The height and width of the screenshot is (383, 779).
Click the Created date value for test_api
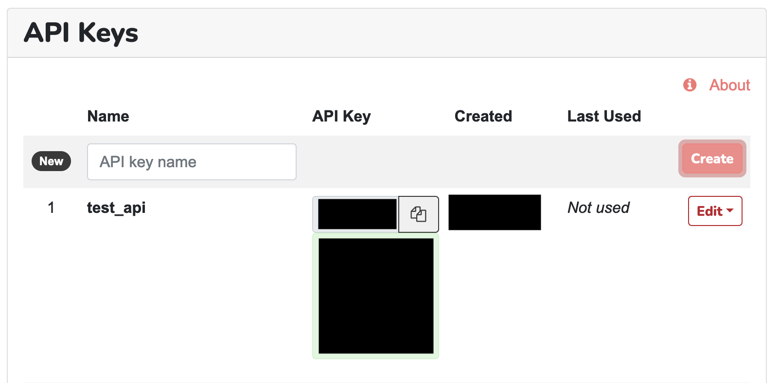494,212
